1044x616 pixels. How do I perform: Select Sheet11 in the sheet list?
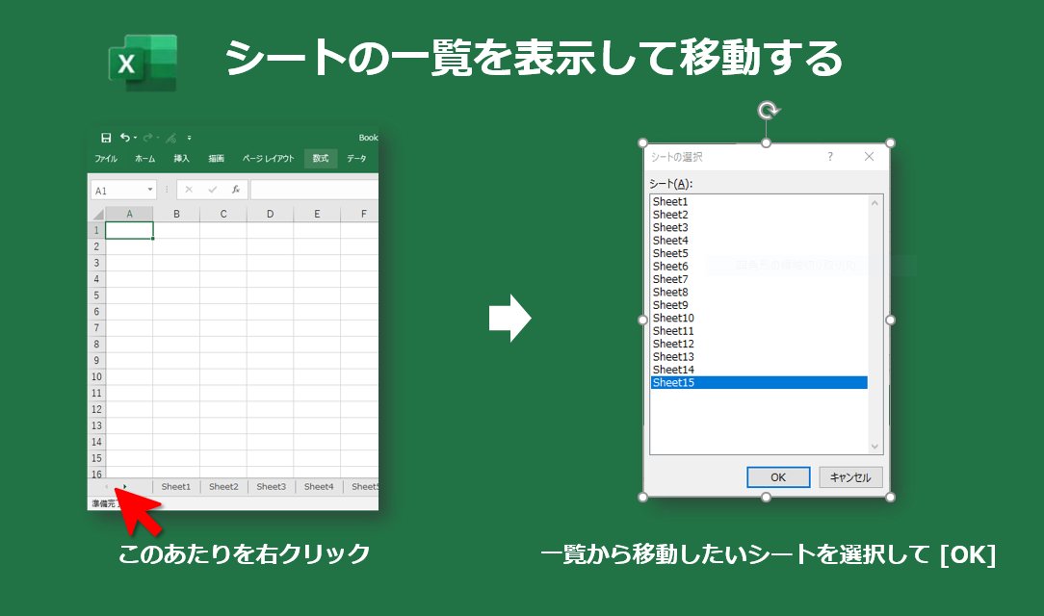[759, 330]
